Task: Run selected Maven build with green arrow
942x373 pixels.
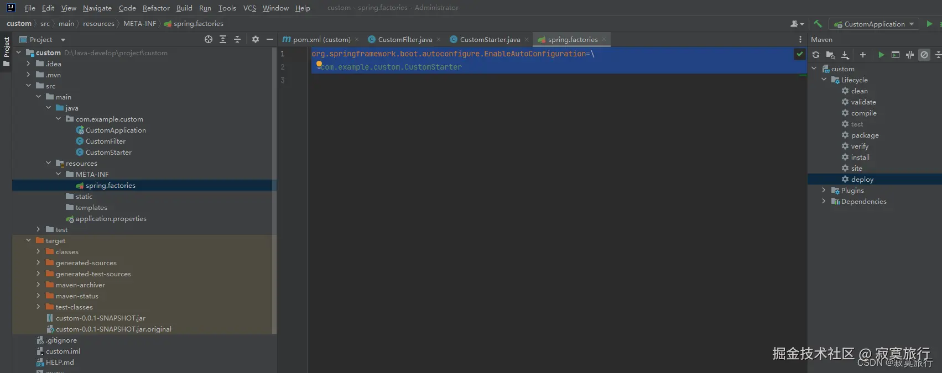Action: [881, 55]
